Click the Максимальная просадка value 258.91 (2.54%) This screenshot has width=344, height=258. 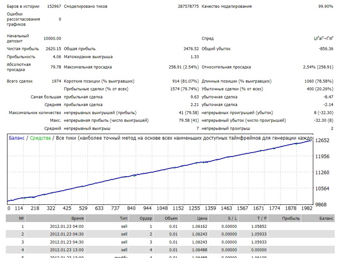click(x=184, y=67)
